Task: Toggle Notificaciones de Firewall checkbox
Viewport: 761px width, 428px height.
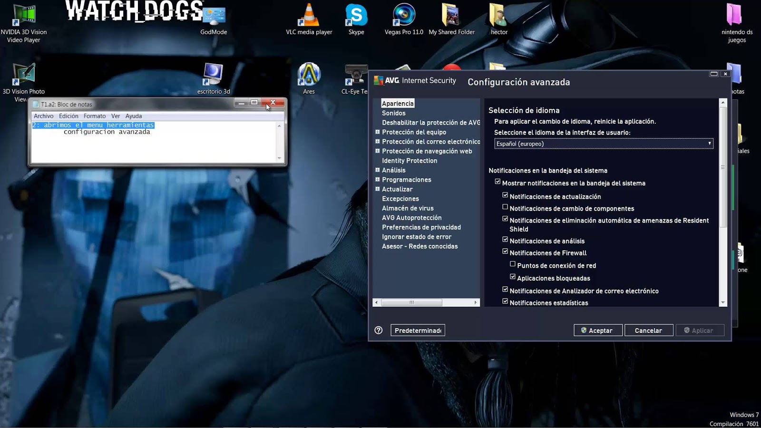Action: 505,251
